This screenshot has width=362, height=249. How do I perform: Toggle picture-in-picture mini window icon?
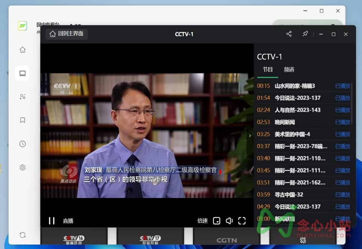click(x=217, y=220)
